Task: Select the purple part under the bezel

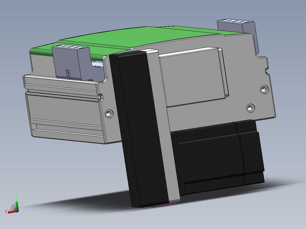Action: click(165, 205)
